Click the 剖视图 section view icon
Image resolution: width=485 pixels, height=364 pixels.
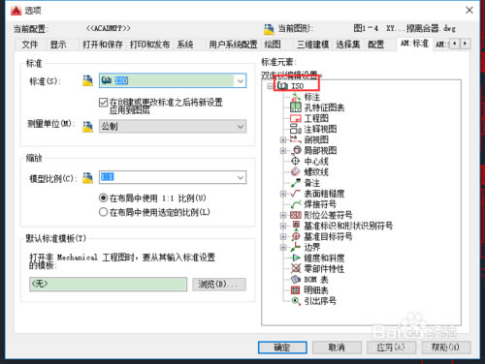(296, 139)
